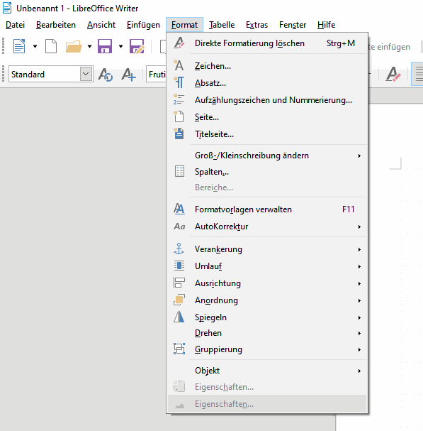Viewport: 423px width, 431px height.
Task: Click the Absatz paragraph icon
Action: click(x=179, y=82)
